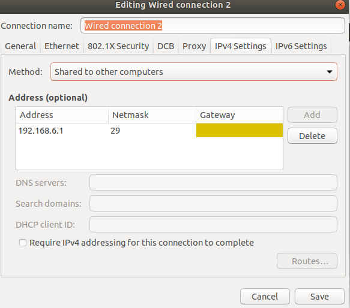This screenshot has height=308, width=350.
Task: Click the Address column header
Action: click(62, 115)
